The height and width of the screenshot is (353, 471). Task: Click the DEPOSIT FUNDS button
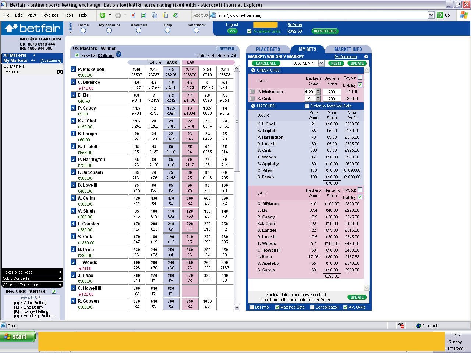pos(325,31)
